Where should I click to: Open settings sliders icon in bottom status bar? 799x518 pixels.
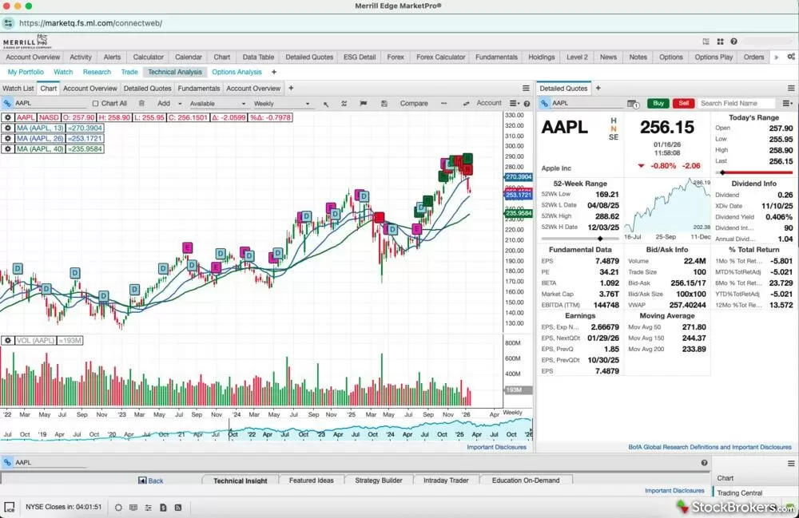point(148,507)
